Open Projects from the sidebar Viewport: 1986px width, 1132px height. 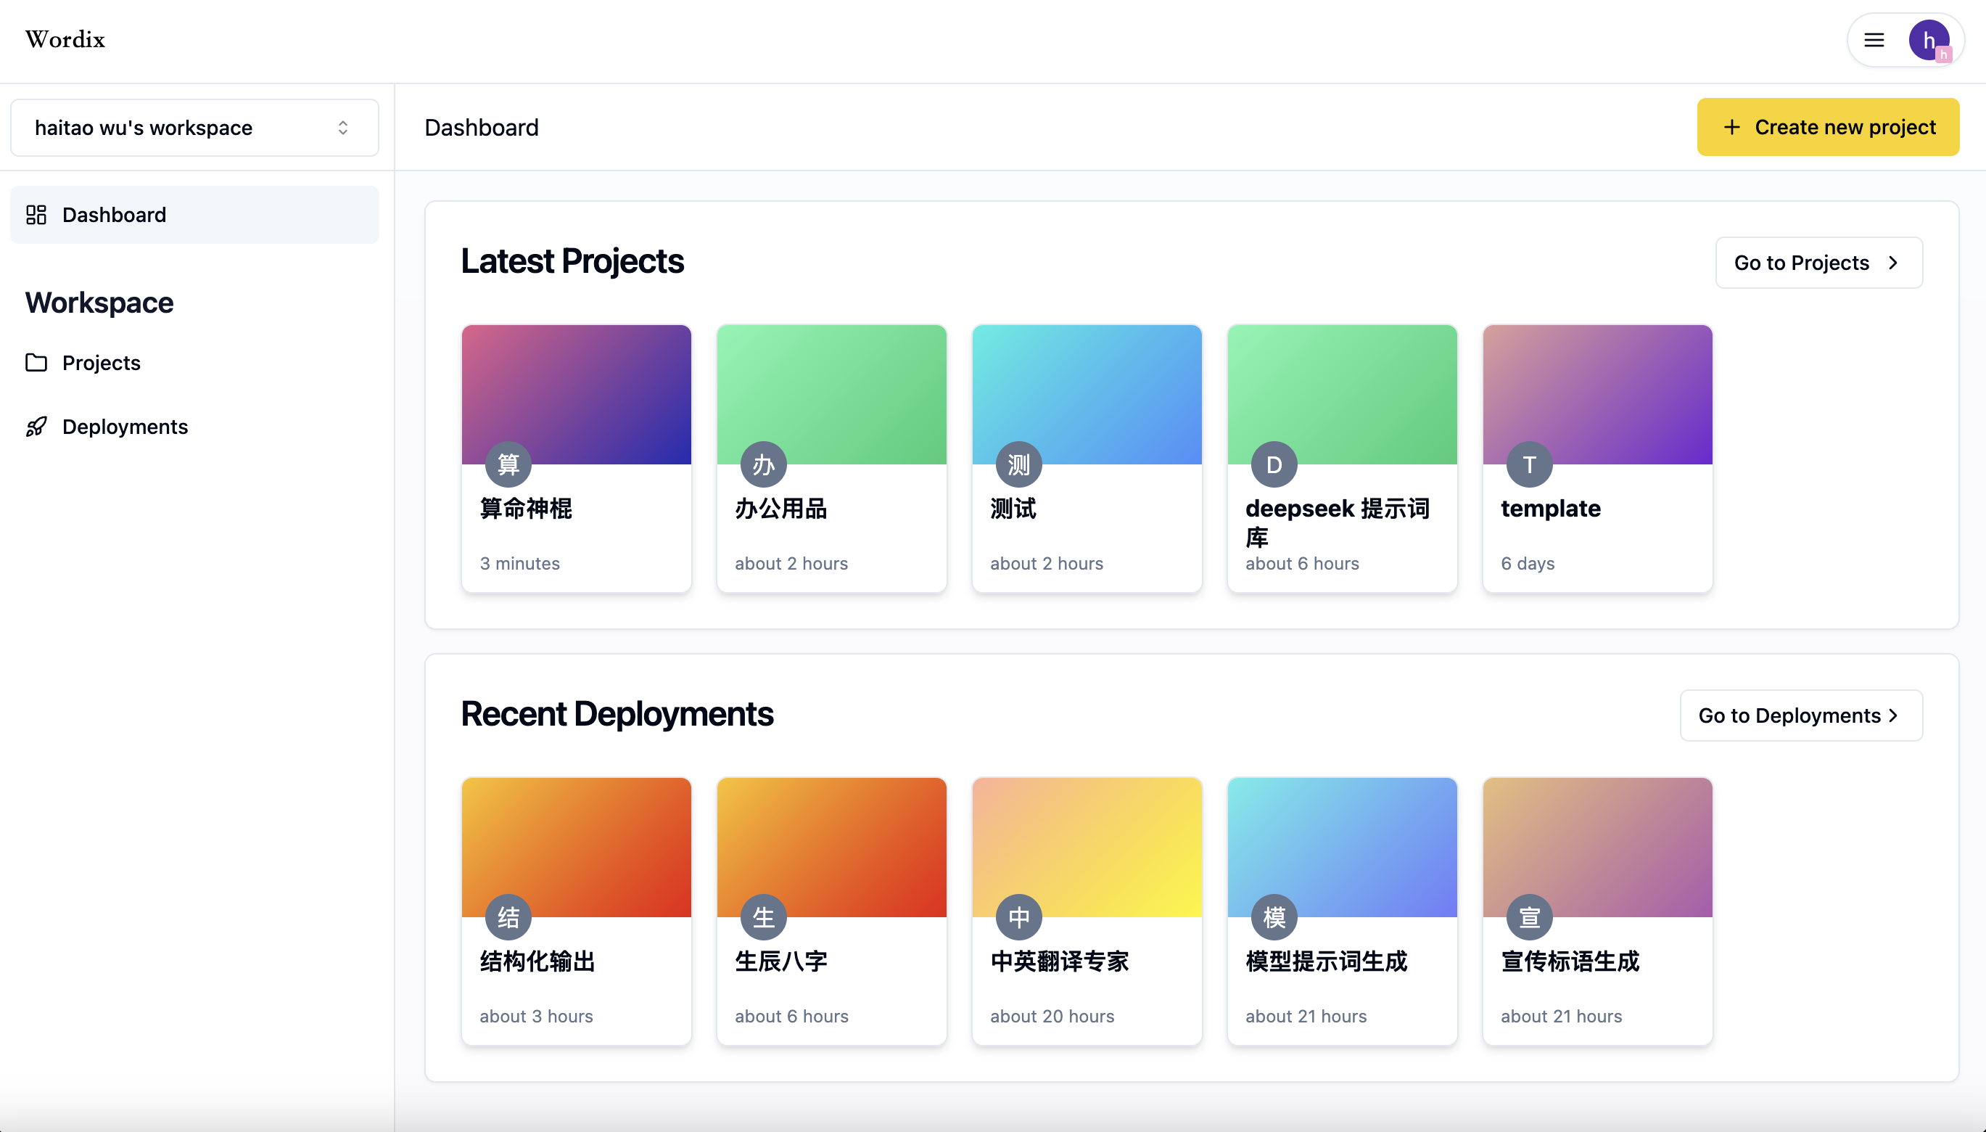point(101,363)
